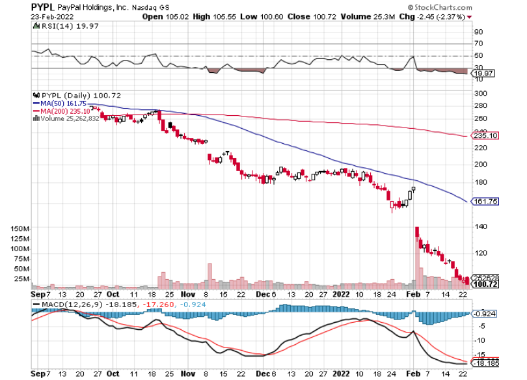Click the MA(200) 235.10 legend entry
Viewport: 527px width, 380px height.
65,111
